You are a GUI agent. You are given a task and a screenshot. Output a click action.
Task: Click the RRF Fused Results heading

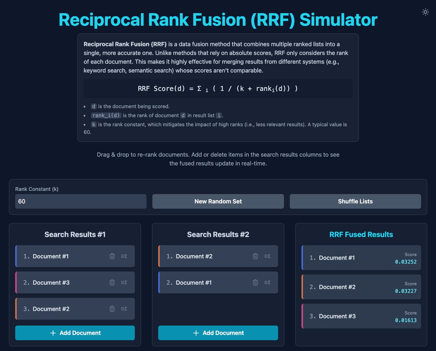361,234
